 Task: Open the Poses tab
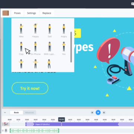tap(17, 13)
